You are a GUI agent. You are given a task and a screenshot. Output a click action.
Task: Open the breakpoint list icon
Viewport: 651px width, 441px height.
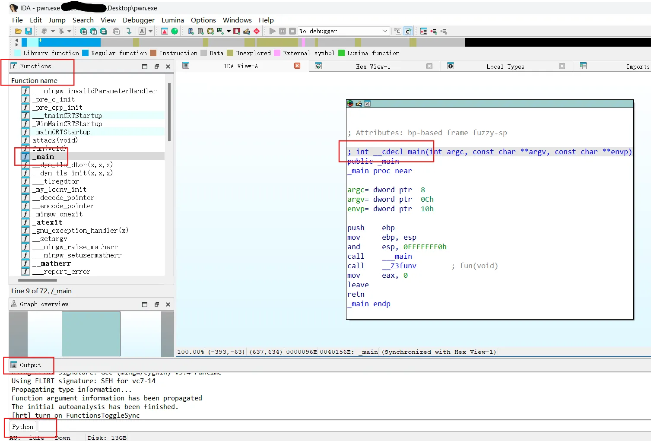click(x=423, y=31)
